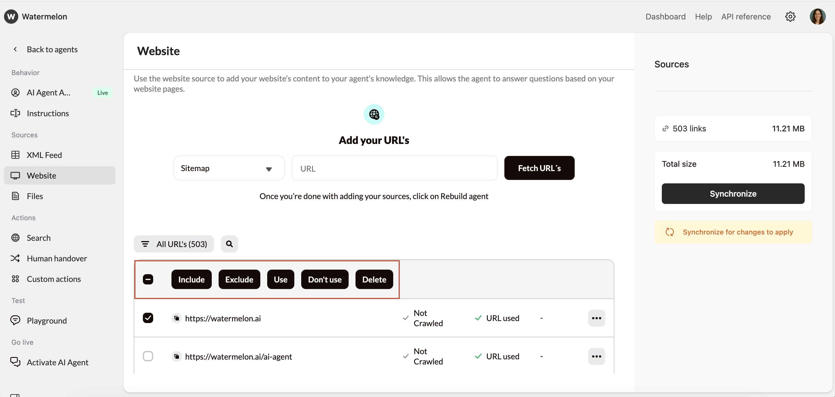Open the Sitemap dropdown

(x=229, y=168)
